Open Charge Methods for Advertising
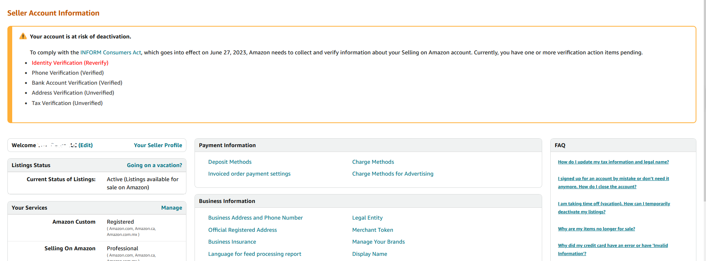Screen dimensions: 706x261 [x=393, y=174]
